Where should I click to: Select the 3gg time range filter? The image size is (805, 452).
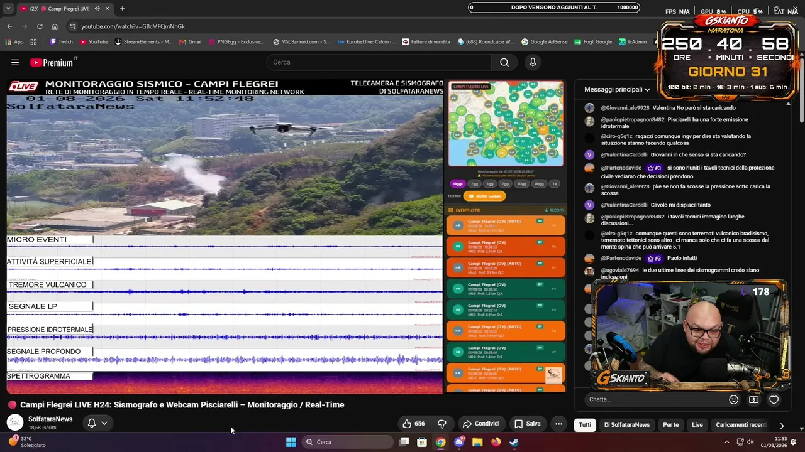pos(490,184)
